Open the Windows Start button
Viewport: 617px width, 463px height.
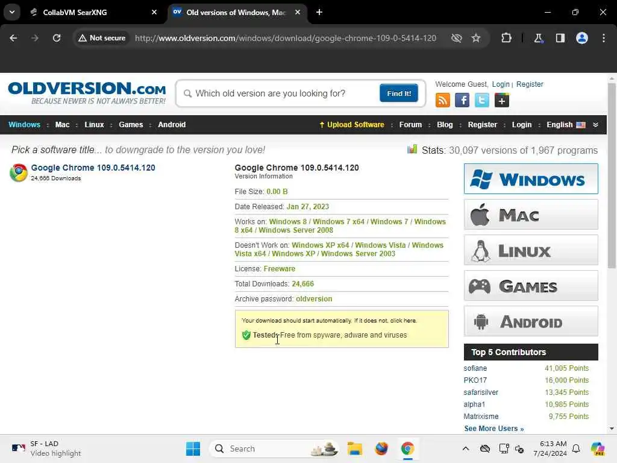pos(193,449)
